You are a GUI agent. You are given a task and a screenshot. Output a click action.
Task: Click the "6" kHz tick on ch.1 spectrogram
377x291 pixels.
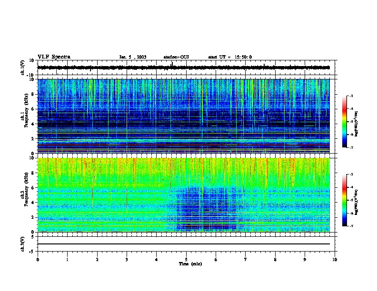[x=33, y=109]
